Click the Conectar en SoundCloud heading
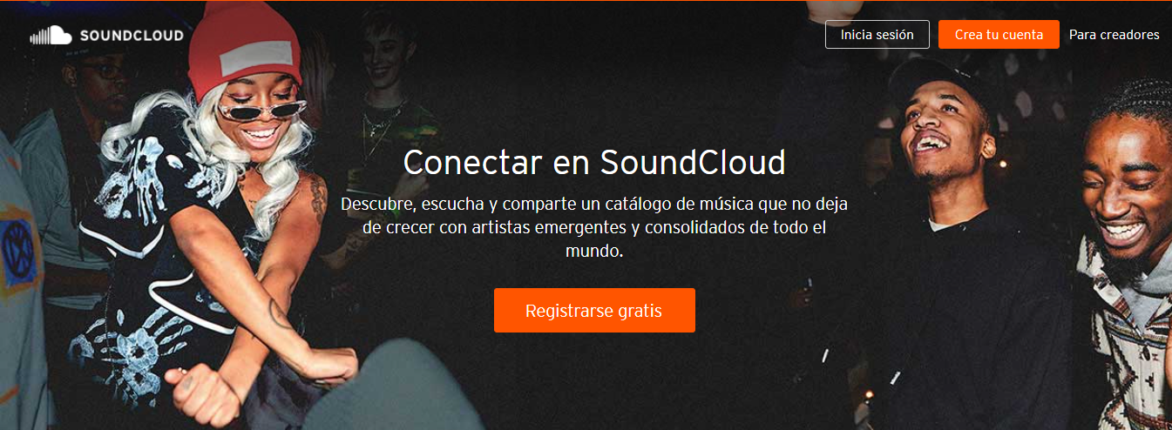Screen dimensions: 1172x430 [594, 162]
